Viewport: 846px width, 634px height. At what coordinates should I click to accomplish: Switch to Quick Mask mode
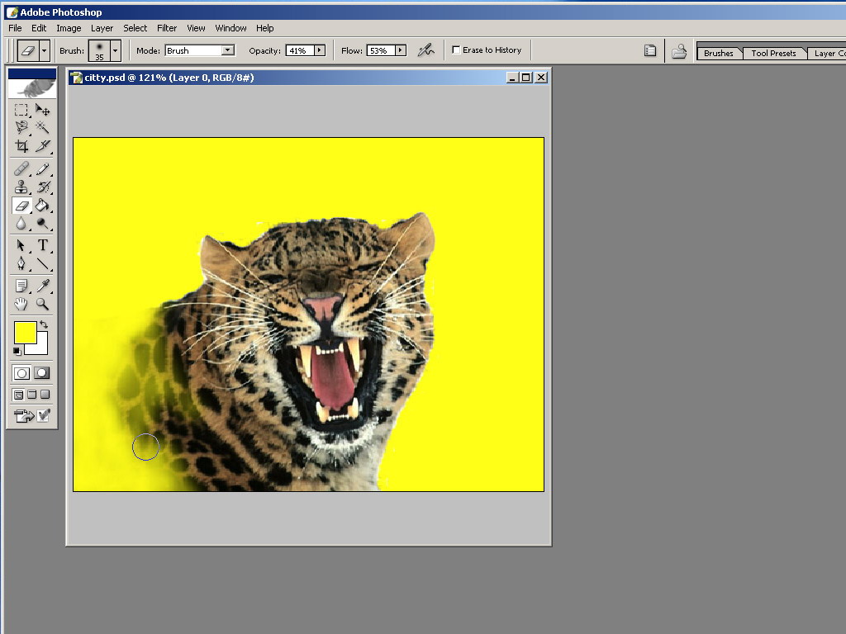click(x=42, y=373)
